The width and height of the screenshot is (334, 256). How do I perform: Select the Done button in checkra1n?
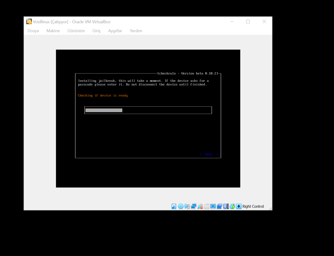[x=209, y=154]
